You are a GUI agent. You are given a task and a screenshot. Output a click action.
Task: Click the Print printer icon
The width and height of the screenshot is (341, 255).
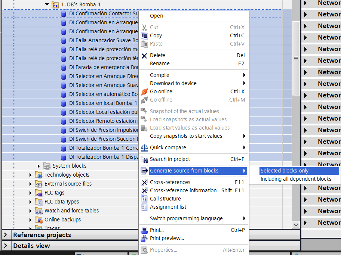[144, 230]
